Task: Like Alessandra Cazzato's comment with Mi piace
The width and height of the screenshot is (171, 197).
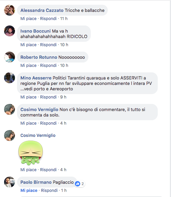Action: [x=29, y=19]
